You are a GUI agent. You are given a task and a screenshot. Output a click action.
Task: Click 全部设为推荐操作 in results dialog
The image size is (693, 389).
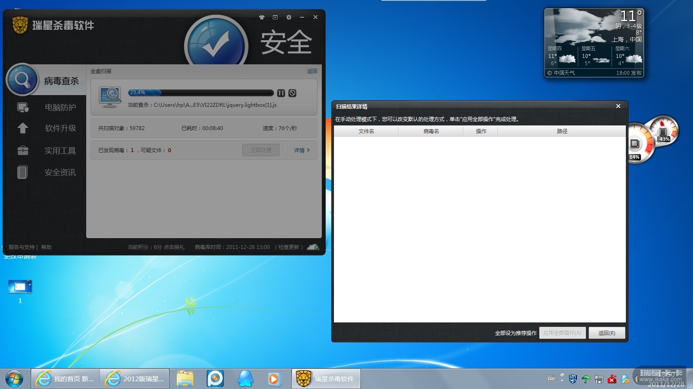coord(515,333)
